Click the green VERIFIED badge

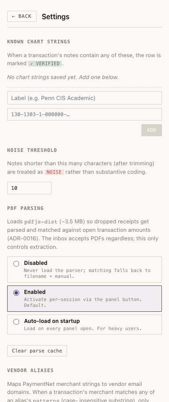[x=45, y=63]
